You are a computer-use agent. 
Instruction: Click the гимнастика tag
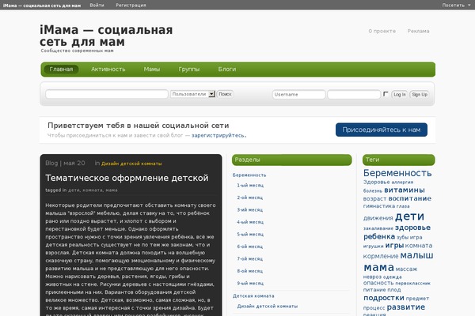pyautogui.click(x=379, y=206)
